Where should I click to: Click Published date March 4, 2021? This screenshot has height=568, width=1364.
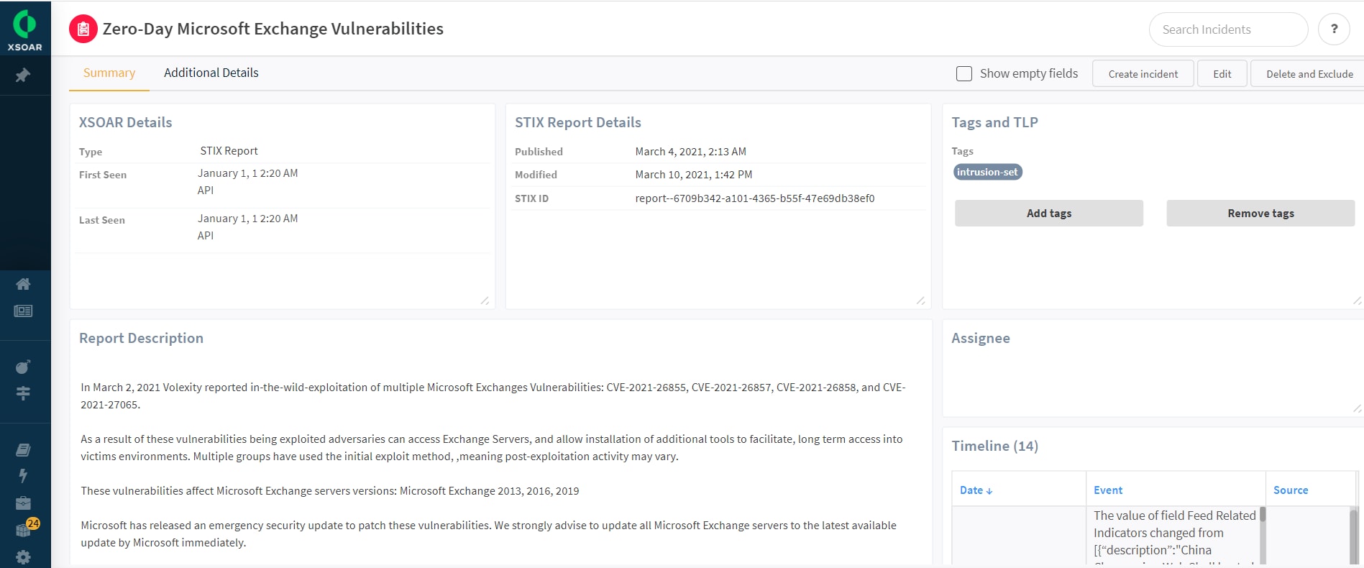coord(691,152)
